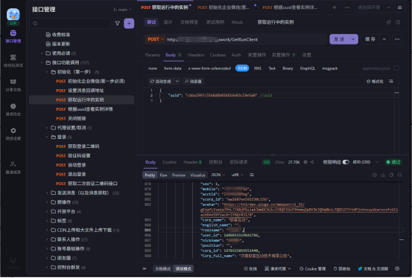412x278 pixels.
Task: Toggle the layout panel icon near title
Action: tap(398, 22)
